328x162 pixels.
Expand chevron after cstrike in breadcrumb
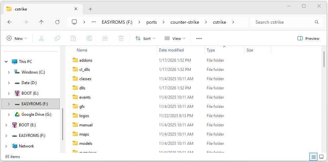[x=233, y=22]
